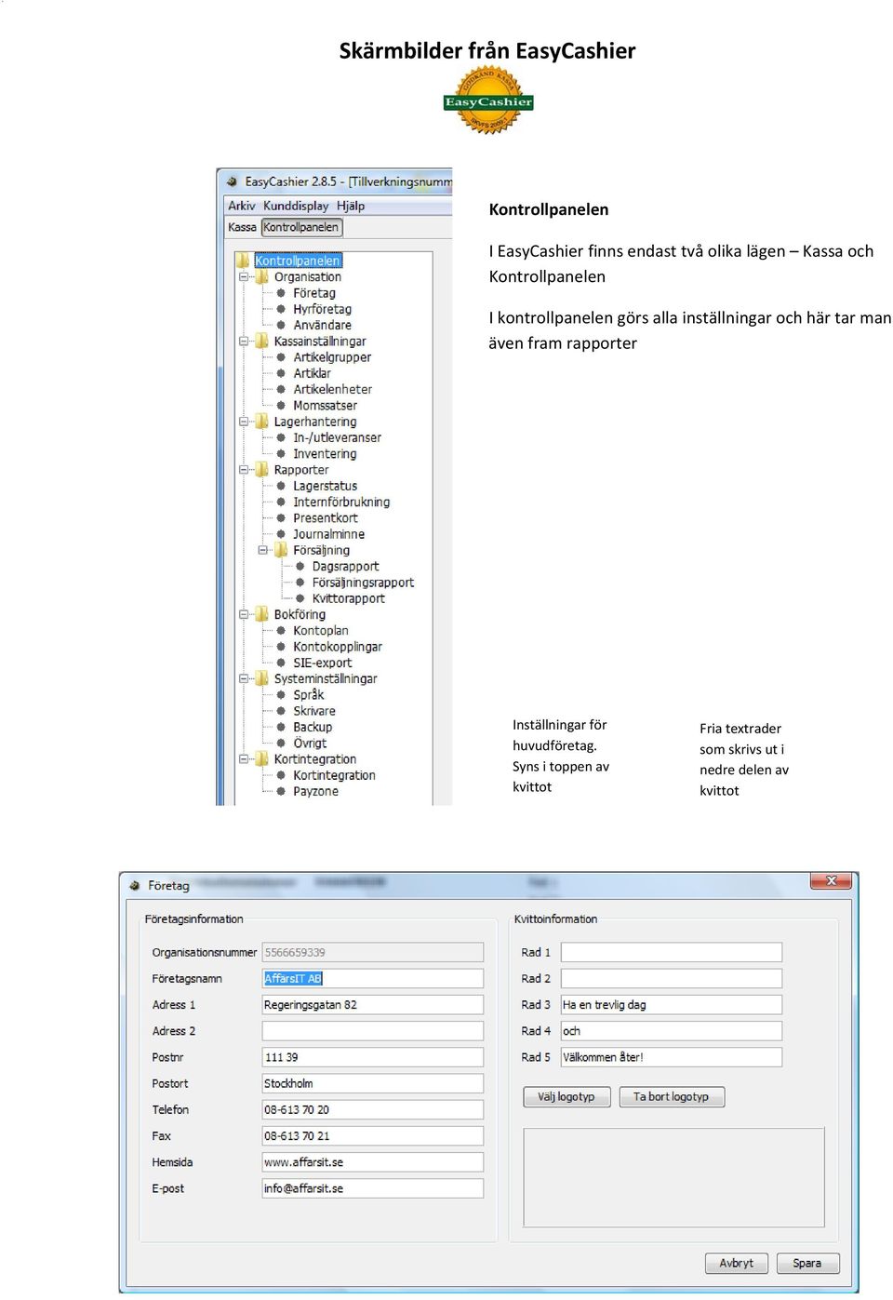Collapse the Rapporter tree node
The width and height of the screenshot is (893, 1300).
tap(244, 470)
